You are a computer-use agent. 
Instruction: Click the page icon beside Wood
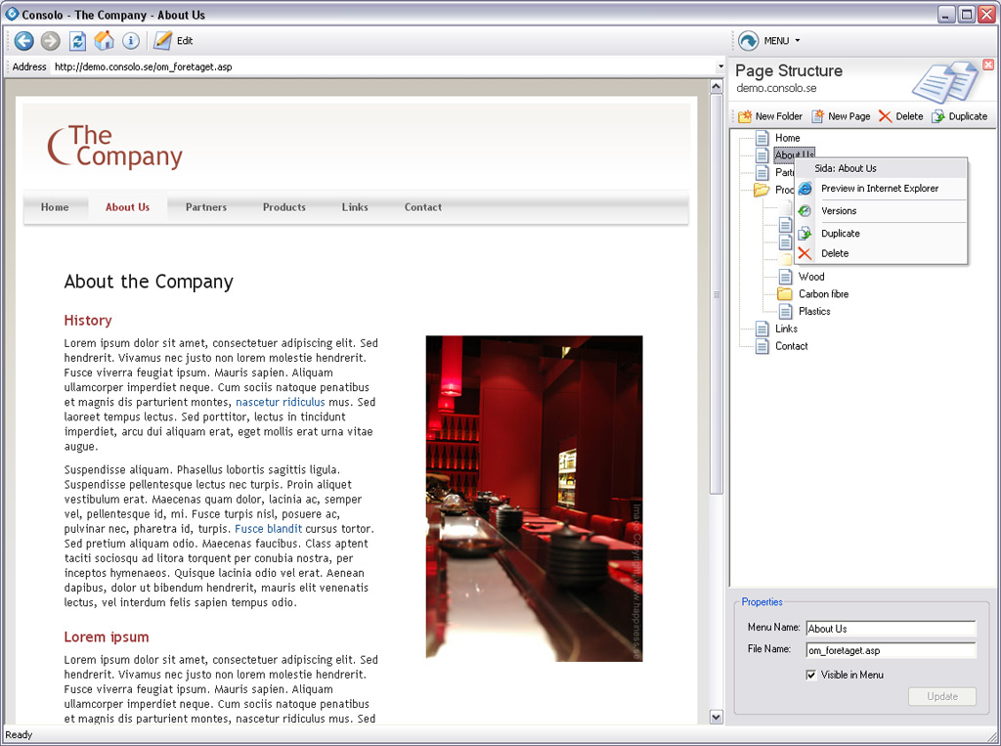[x=785, y=277]
